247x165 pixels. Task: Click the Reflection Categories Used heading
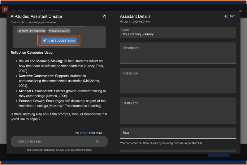(32, 53)
